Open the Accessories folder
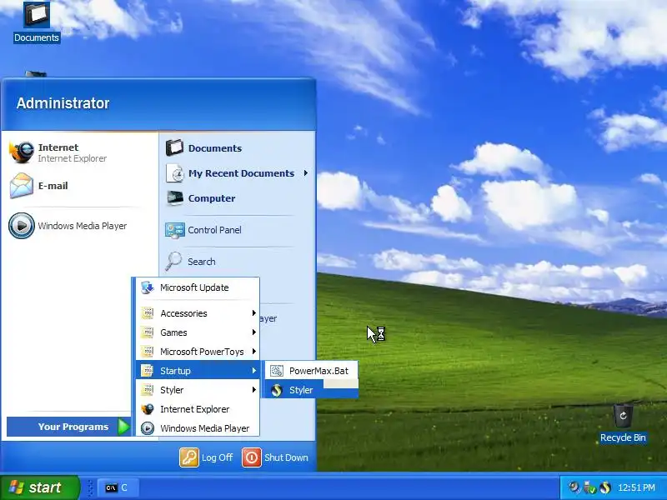 coord(198,313)
